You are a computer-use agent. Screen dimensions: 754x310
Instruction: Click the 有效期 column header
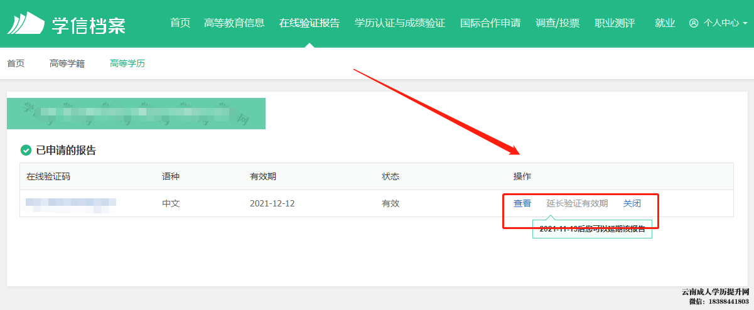[x=263, y=176]
